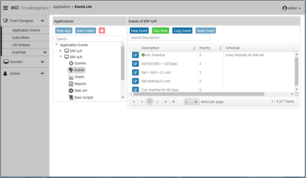
Task: Click green active check on Inv; Overdue
Action: (x=143, y=55)
